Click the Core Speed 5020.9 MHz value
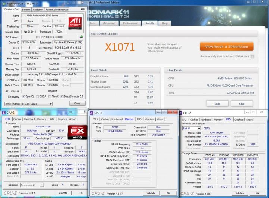This screenshot has height=198, width=269. pyautogui.click(x=31, y=165)
